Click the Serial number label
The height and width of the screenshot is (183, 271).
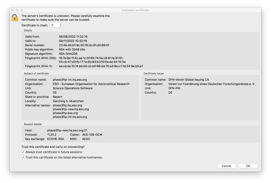tap(35, 45)
